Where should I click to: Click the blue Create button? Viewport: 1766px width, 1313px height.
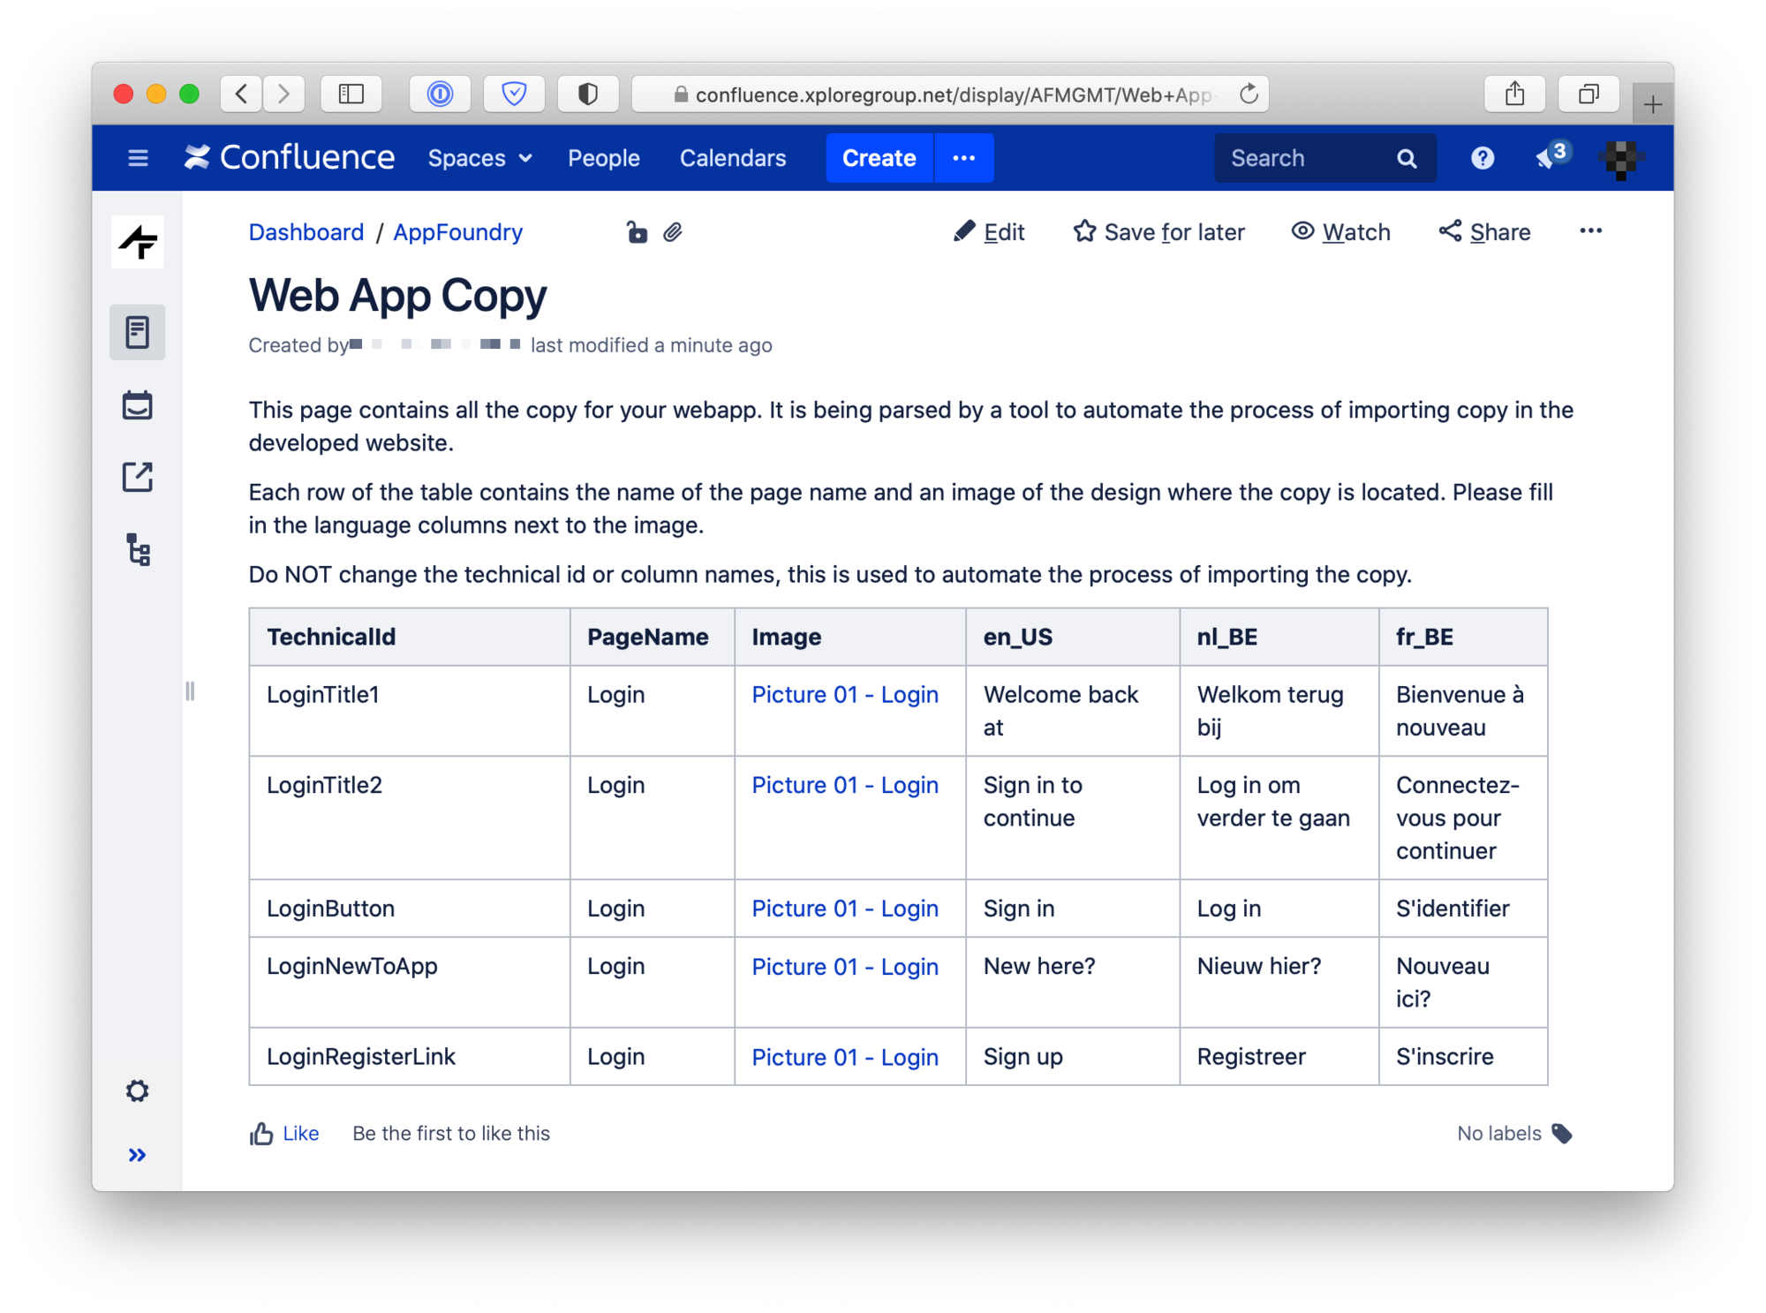pyautogui.click(x=879, y=158)
